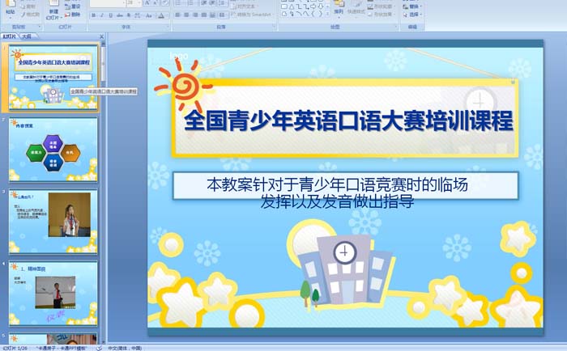This screenshot has height=351, width=567.
Task: Open the Paragraph group dialog launcher
Action: click(274, 27)
